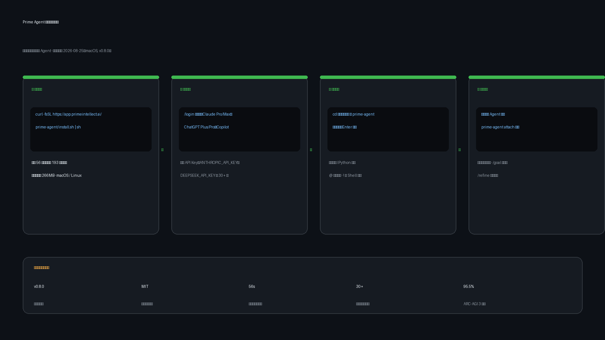Click the 30+ stat value
605x340 pixels.
pyautogui.click(x=360, y=286)
